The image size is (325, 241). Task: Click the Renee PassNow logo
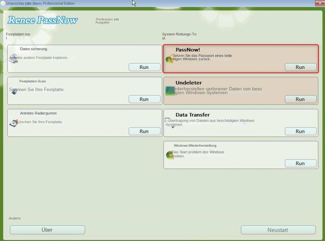pos(43,20)
